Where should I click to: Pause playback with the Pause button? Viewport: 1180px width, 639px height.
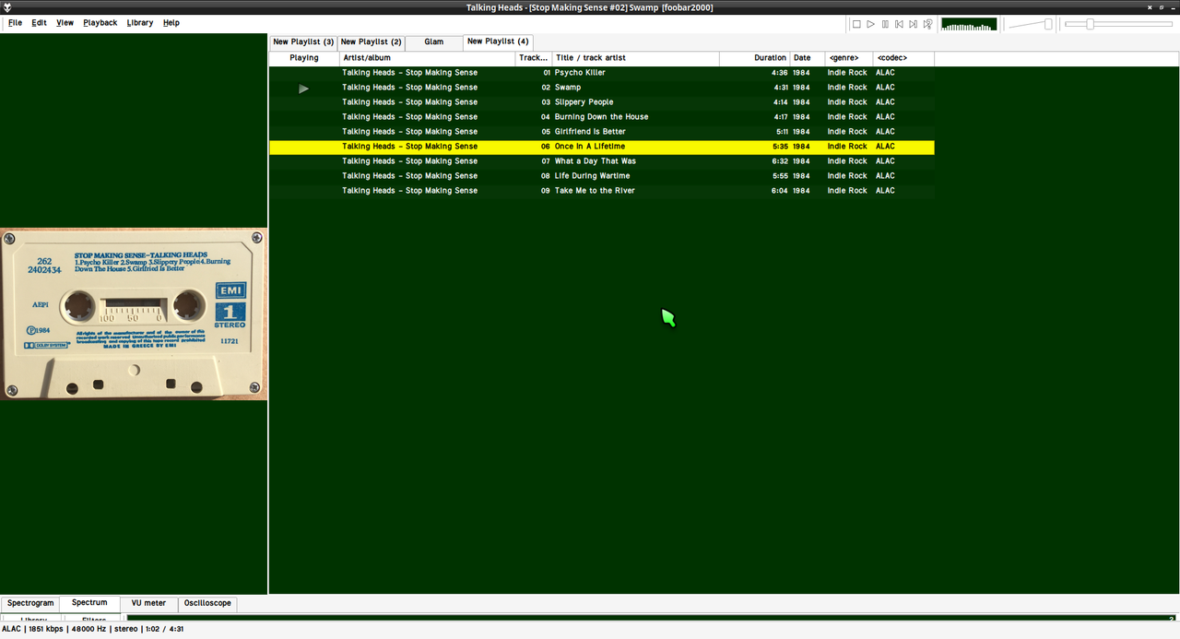coord(885,24)
